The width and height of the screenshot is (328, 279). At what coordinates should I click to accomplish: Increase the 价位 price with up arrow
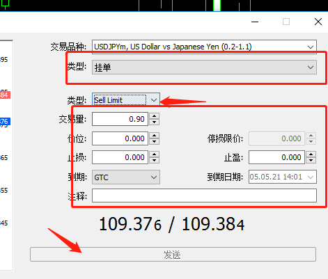pyautogui.click(x=154, y=136)
